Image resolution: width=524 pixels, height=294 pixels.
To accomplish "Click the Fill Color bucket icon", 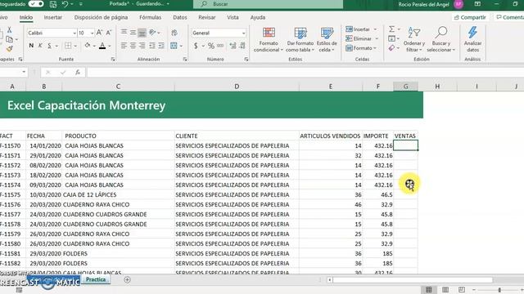I will (88, 46).
